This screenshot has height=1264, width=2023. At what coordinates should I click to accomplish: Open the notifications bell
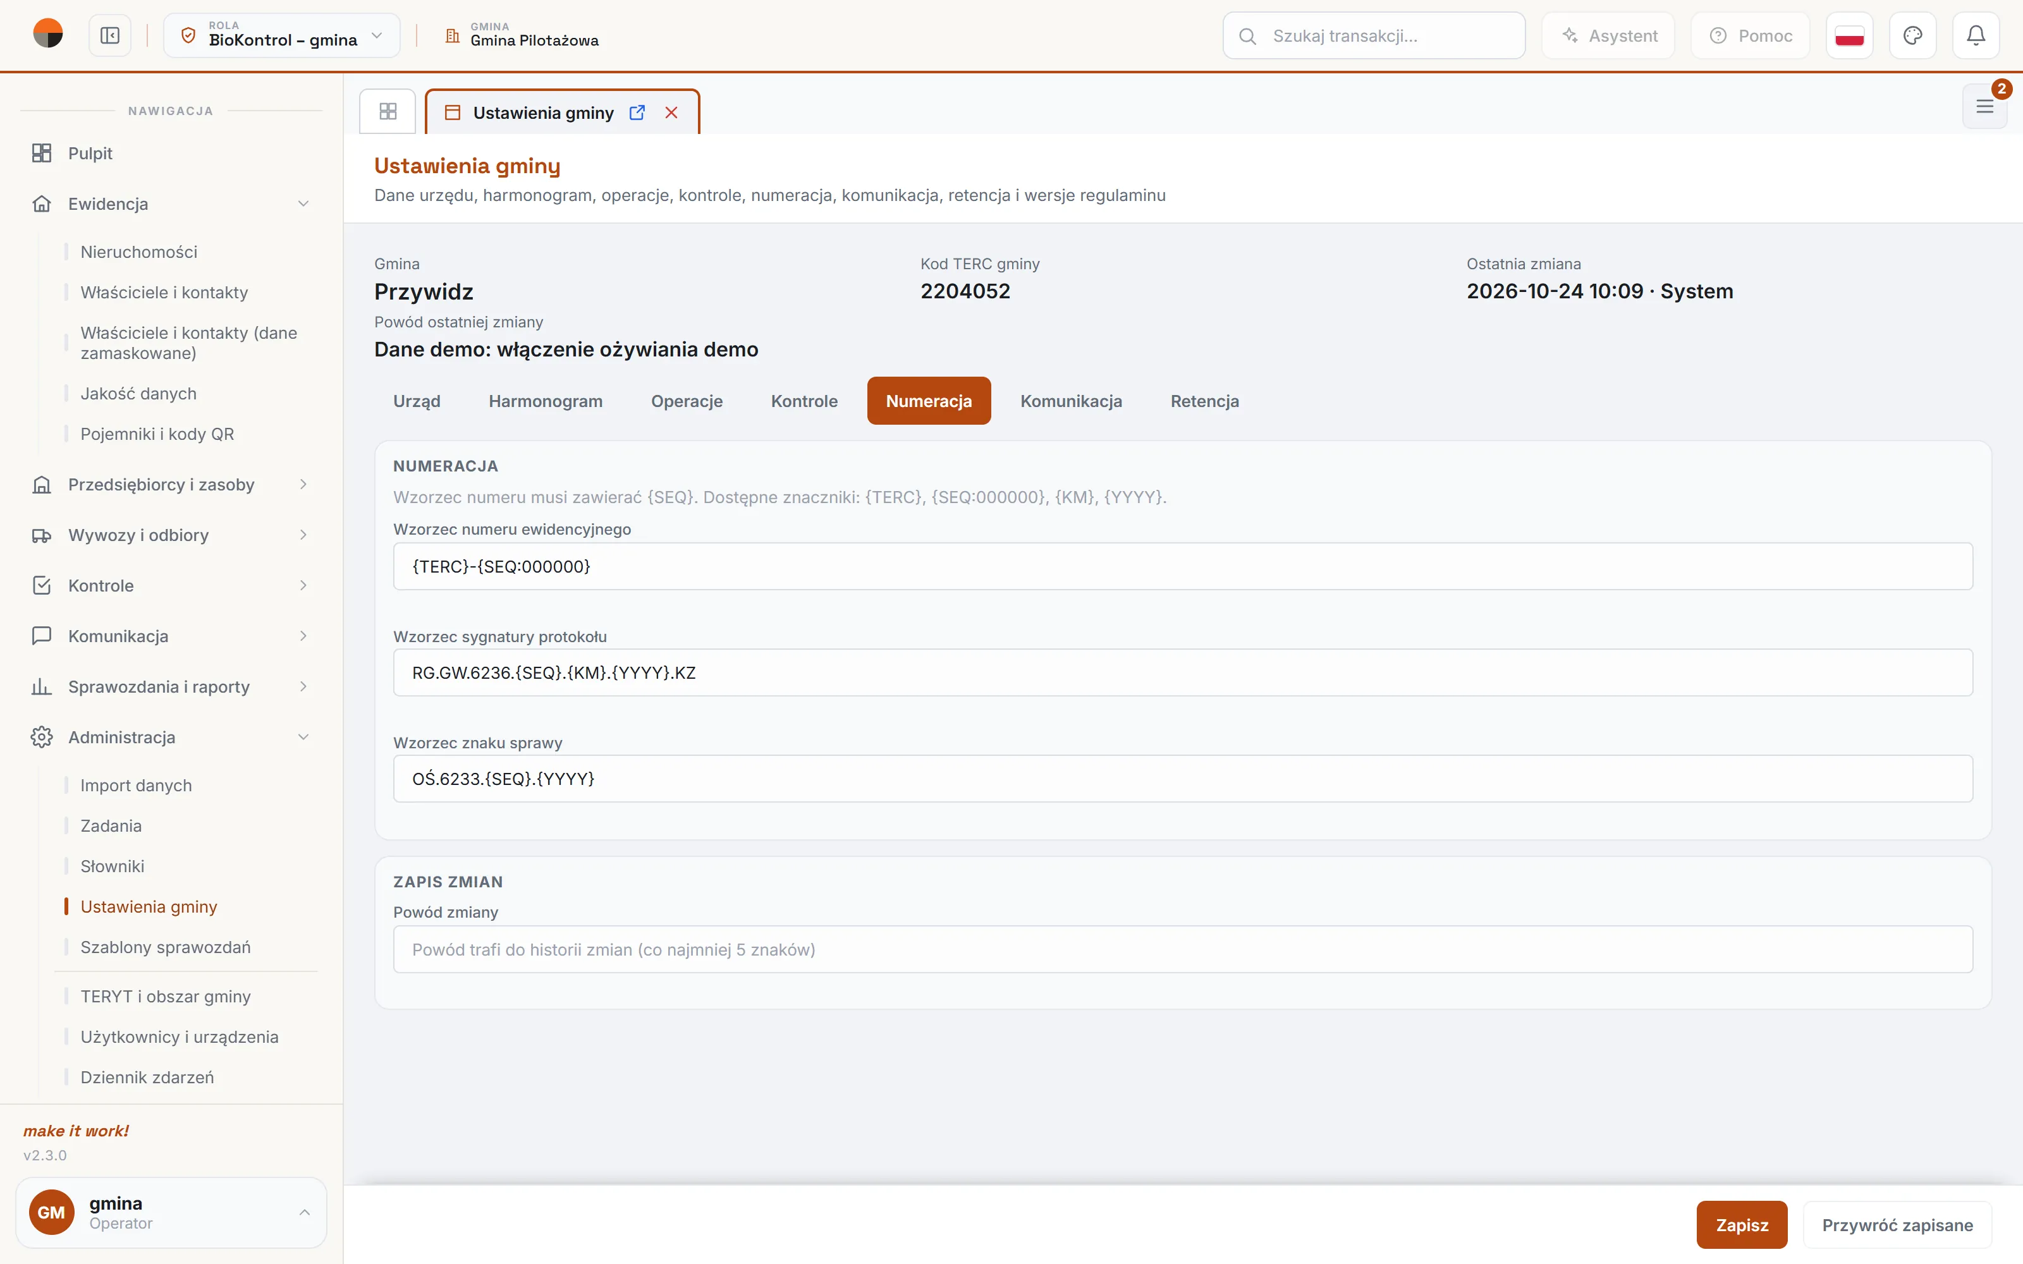click(x=1976, y=36)
